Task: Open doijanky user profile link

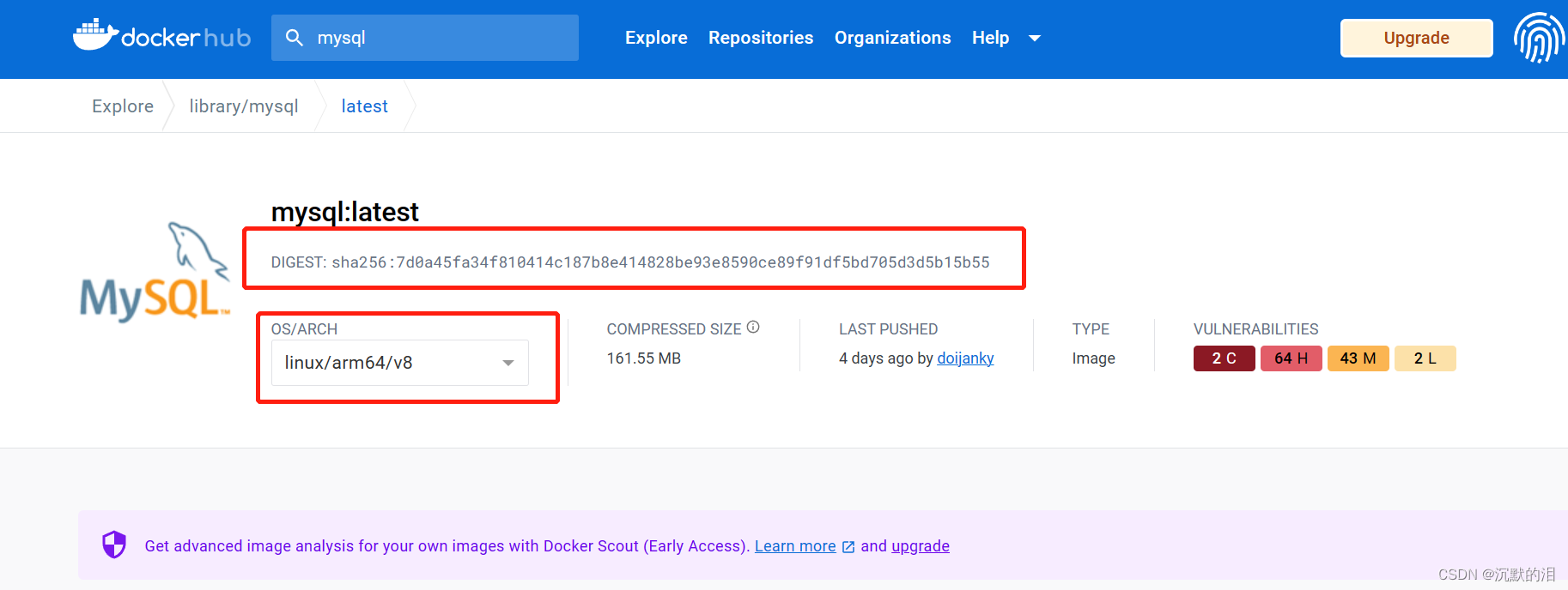Action: click(965, 358)
